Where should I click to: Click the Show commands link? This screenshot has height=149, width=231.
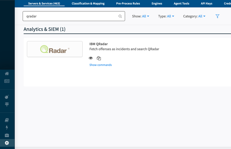(101, 65)
